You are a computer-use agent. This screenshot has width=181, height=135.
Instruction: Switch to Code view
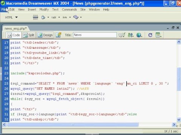click(14, 35)
